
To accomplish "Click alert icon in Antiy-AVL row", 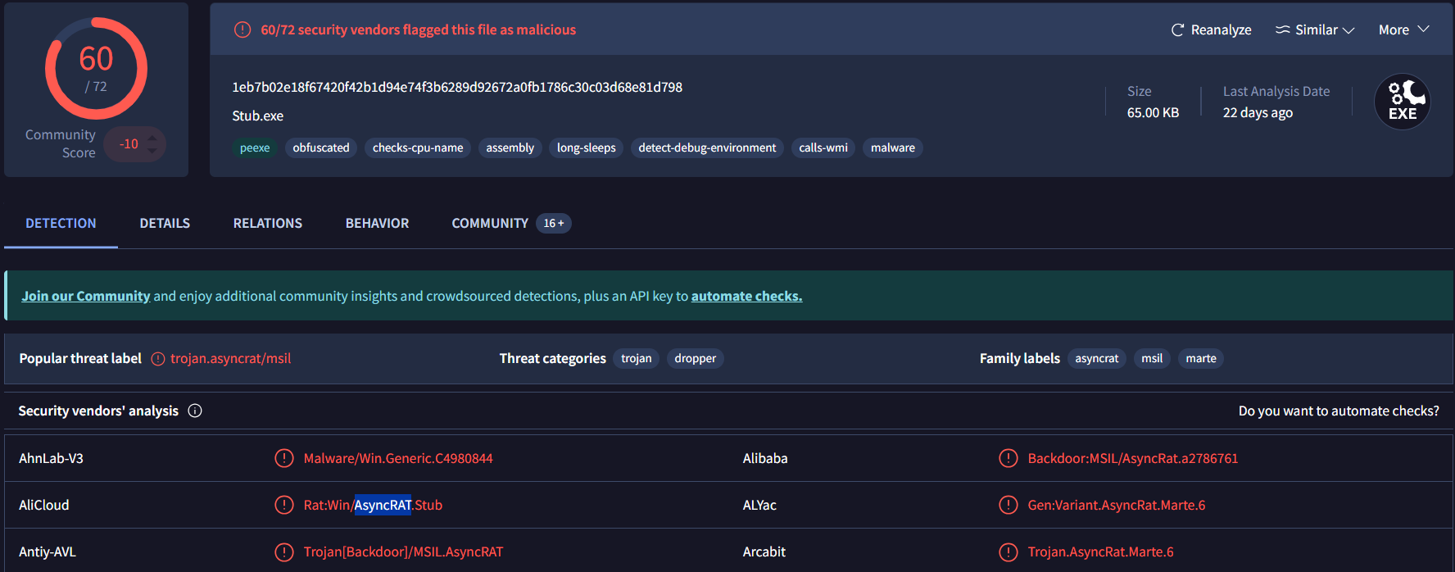I will click(x=284, y=552).
